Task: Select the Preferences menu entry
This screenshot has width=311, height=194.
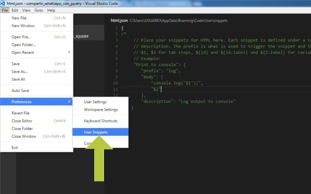Action: [37, 102]
